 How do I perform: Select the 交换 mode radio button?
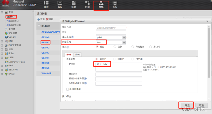[115, 47]
